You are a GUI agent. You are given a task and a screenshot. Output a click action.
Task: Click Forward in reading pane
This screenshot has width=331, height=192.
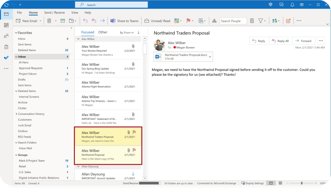(304, 41)
